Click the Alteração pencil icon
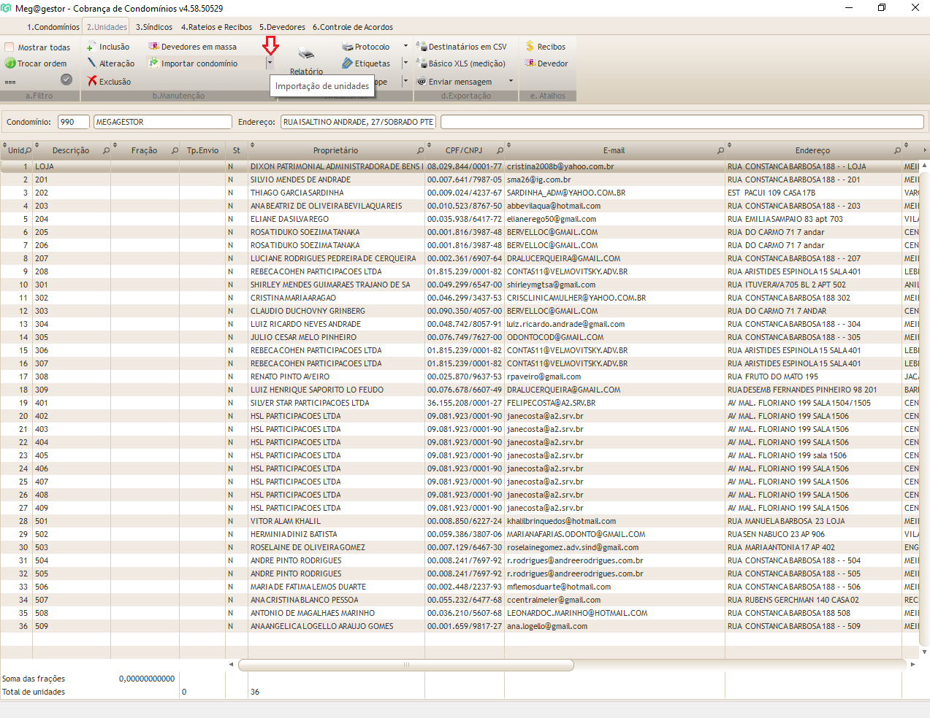The width and height of the screenshot is (930, 718). tap(91, 63)
